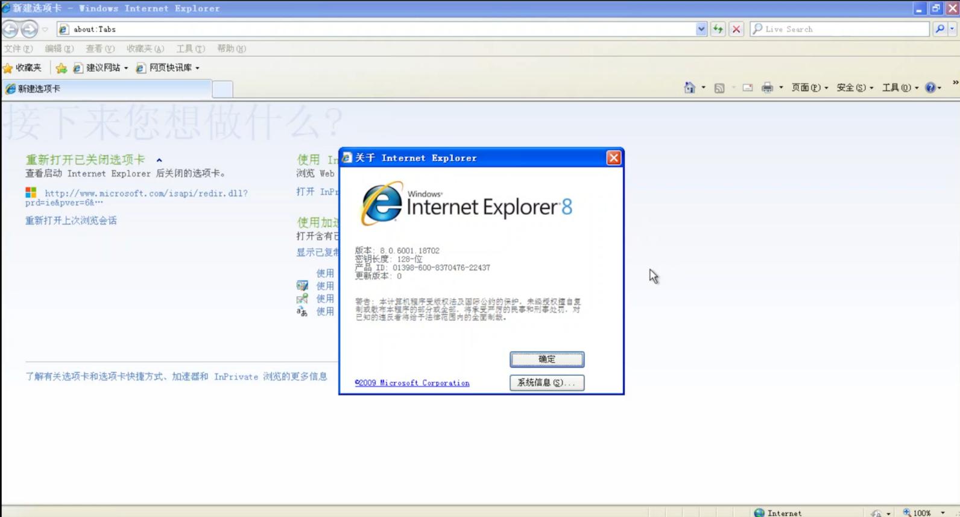Open the 建议网站 suggested sites item
The image size is (960, 517).
pos(101,68)
